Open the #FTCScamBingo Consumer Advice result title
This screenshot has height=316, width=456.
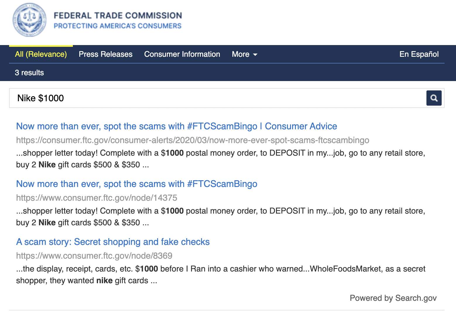(176, 126)
